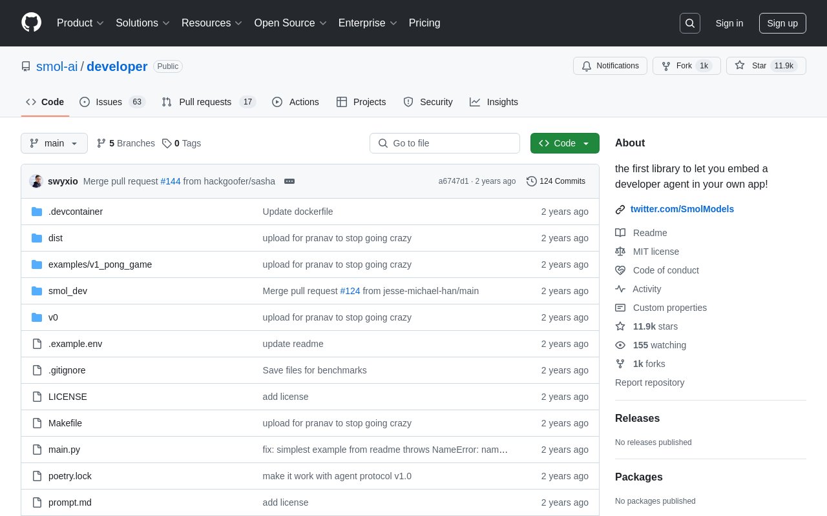Click Report repository link
This screenshot has height=516, width=827.
click(x=649, y=382)
